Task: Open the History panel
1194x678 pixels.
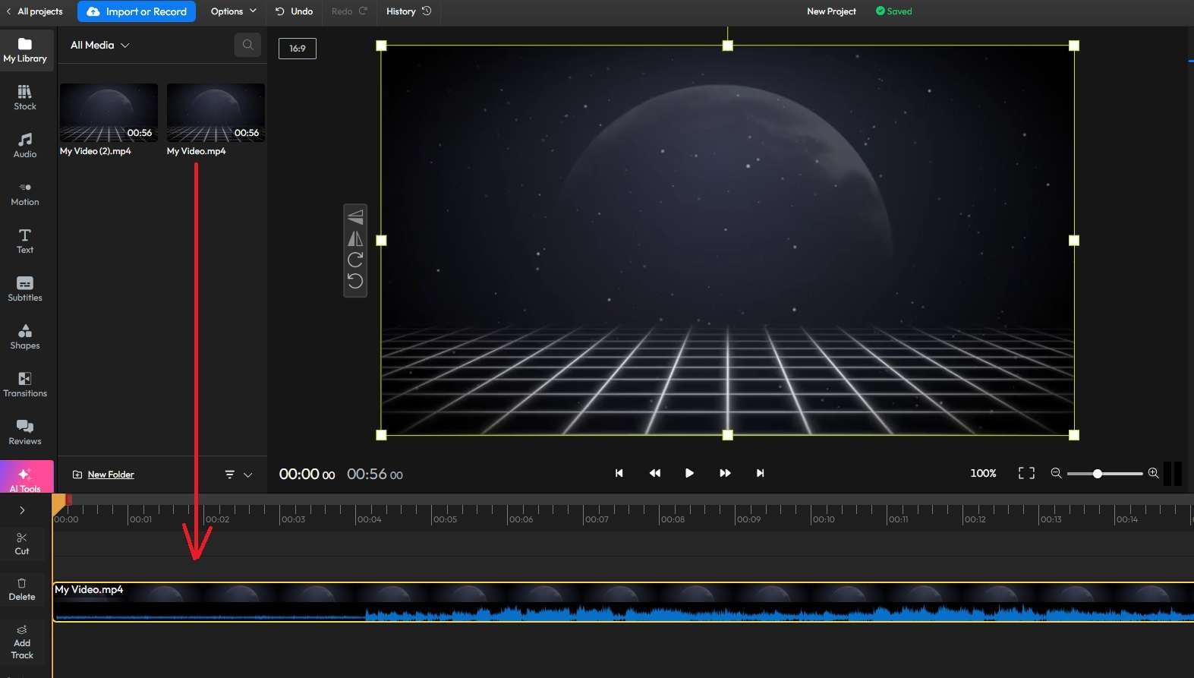Action: point(408,11)
